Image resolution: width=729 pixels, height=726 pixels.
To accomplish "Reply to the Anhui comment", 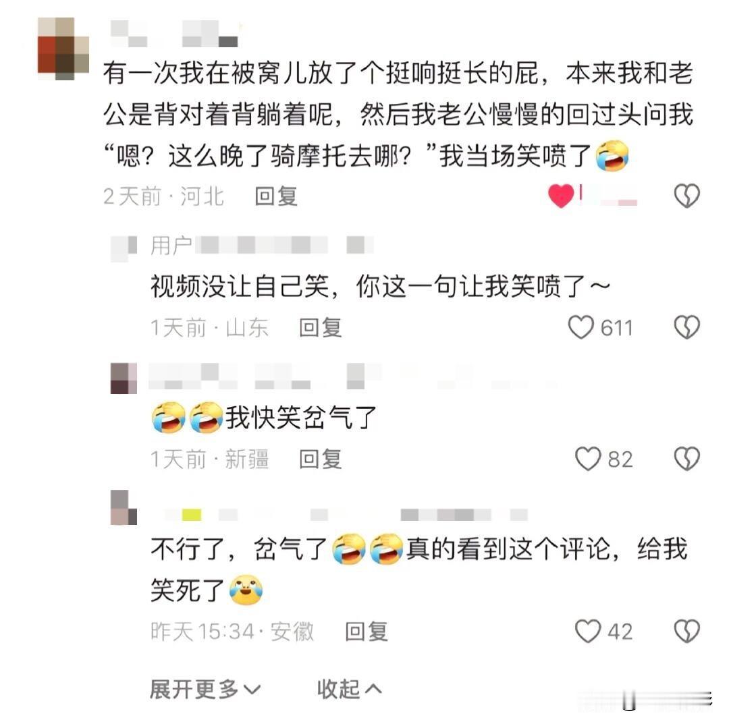I will pos(367,632).
